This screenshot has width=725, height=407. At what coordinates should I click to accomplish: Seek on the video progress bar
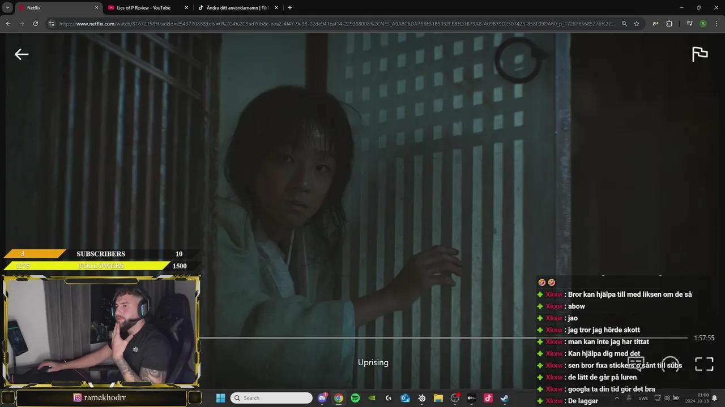(443, 338)
